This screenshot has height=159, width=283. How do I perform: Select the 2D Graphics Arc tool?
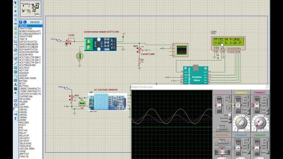(15, 76)
